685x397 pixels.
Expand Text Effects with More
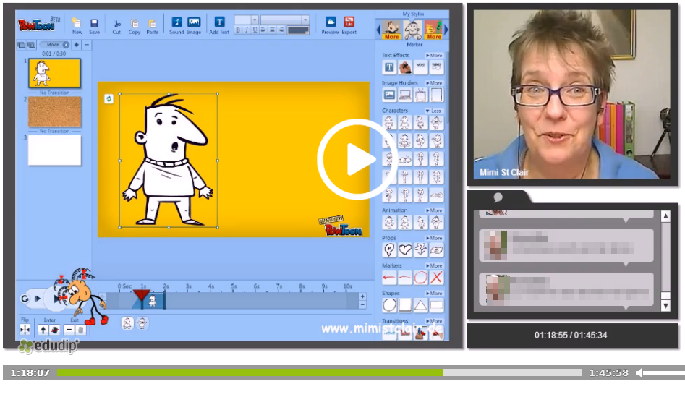(434, 56)
